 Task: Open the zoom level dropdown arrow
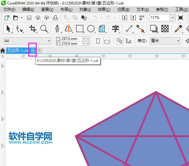tap(173, 18)
